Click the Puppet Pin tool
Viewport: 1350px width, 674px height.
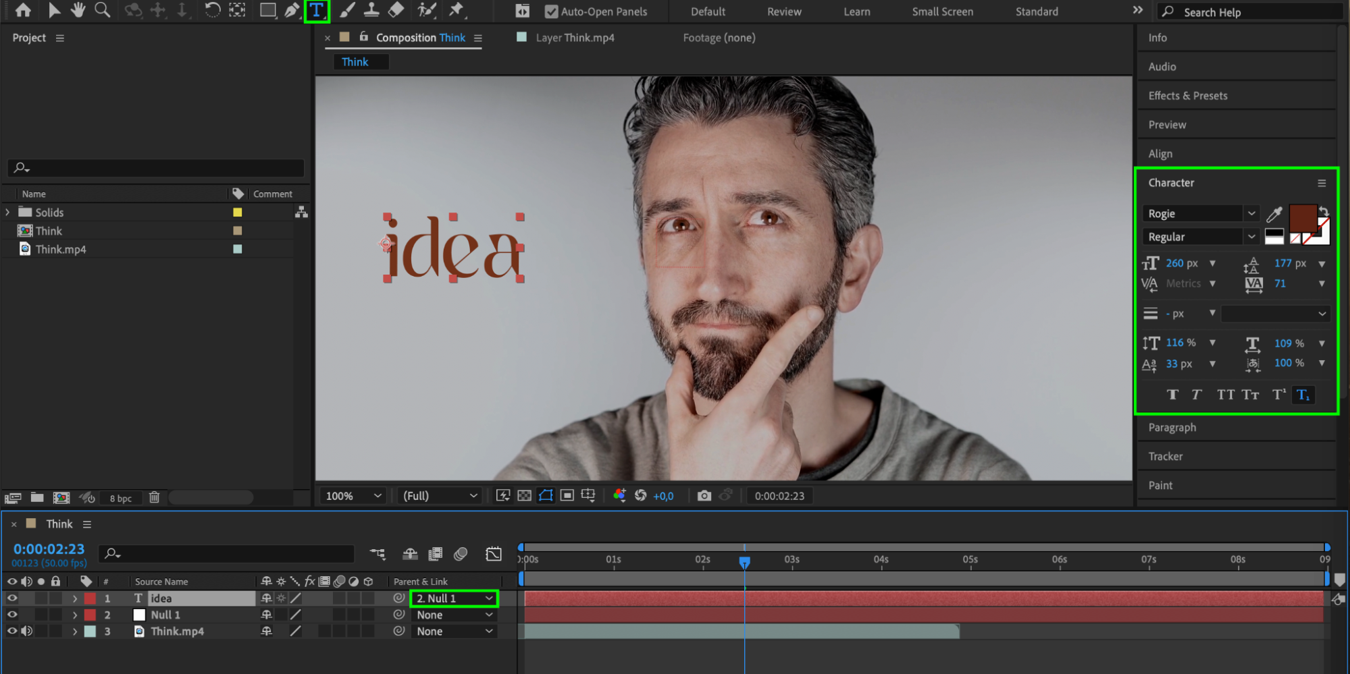pyautogui.click(x=457, y=10)
